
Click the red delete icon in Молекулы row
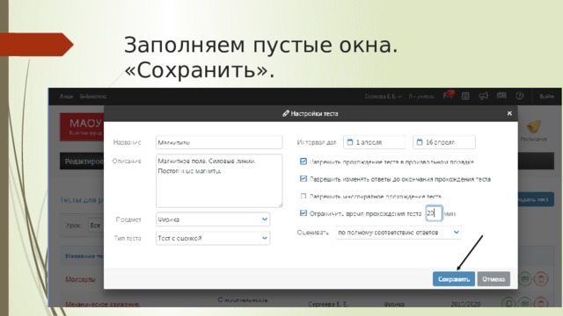[x=541, y=278]
